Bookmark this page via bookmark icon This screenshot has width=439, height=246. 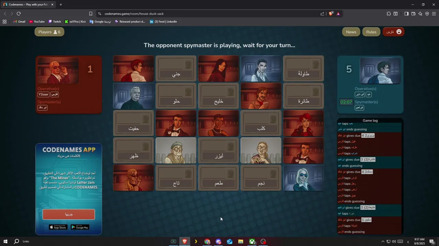91,14
